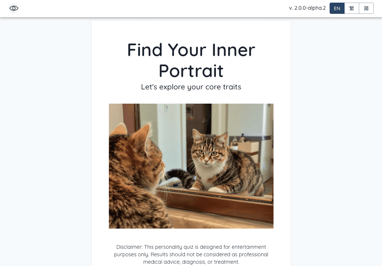This screenshot has height=266, width=382.
Task: Click the Find Your Inner Portrait heading
Action: (191, 60)
